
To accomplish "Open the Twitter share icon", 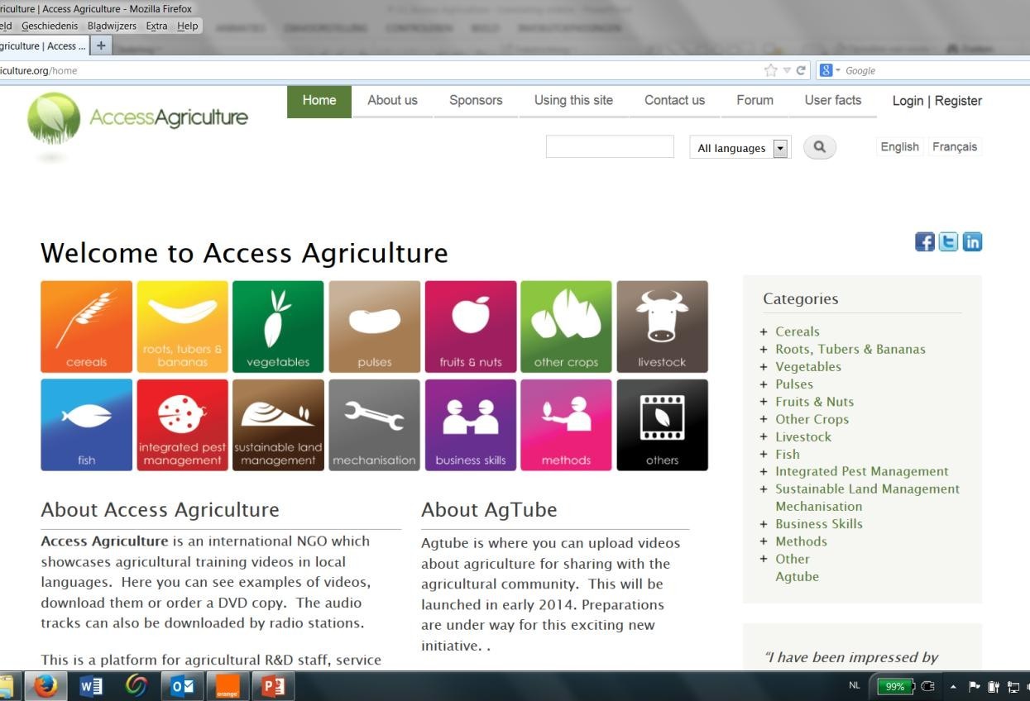I will pyautogui.click(x=948, y=241).
